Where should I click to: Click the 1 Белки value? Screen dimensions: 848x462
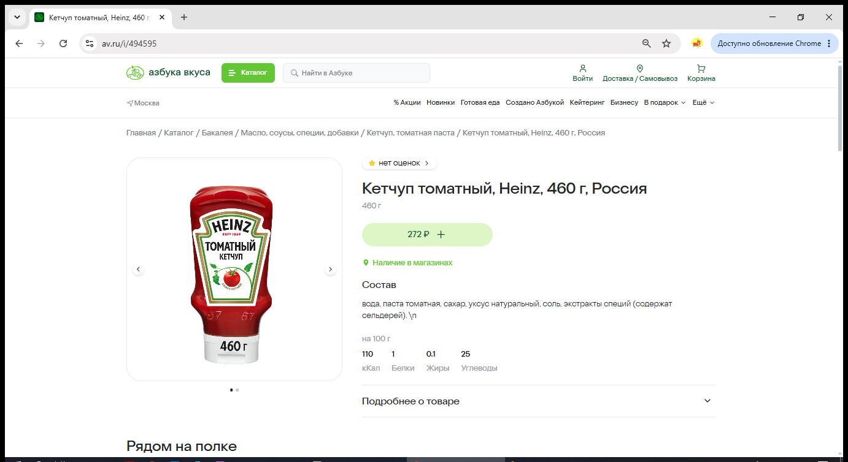coord(393,354)
